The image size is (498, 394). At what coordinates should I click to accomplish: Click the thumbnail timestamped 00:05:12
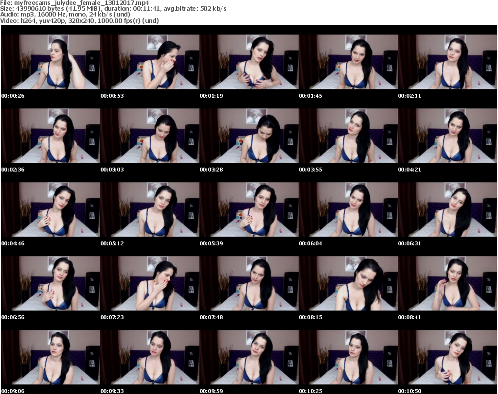(x=150, y=210)
